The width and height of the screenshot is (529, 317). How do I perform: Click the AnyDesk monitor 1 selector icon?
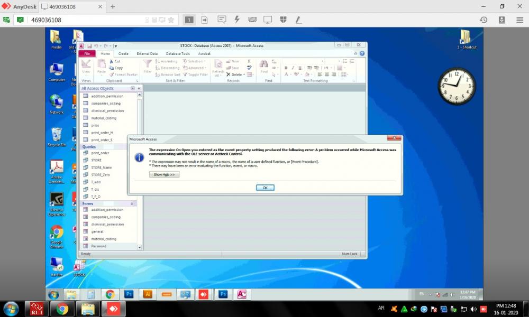click(x=189, y=20)
